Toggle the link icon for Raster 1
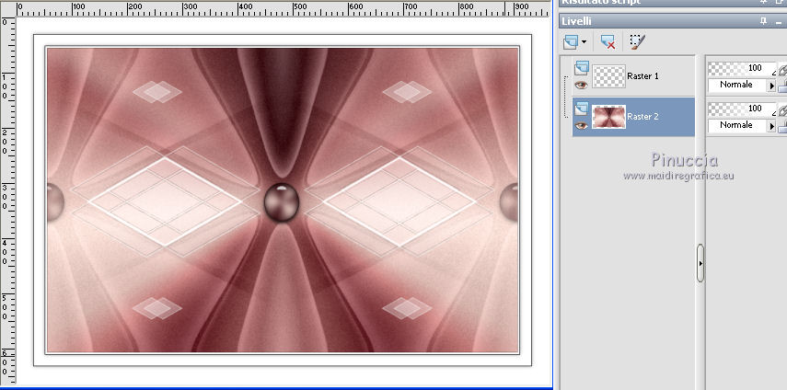Screen dimensions: 787x390 click(x=782, y=69)
